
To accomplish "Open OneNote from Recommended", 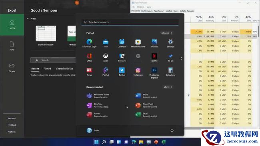I will pos(97,105).
